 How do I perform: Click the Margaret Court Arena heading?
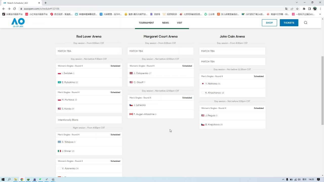coord(160,37)
